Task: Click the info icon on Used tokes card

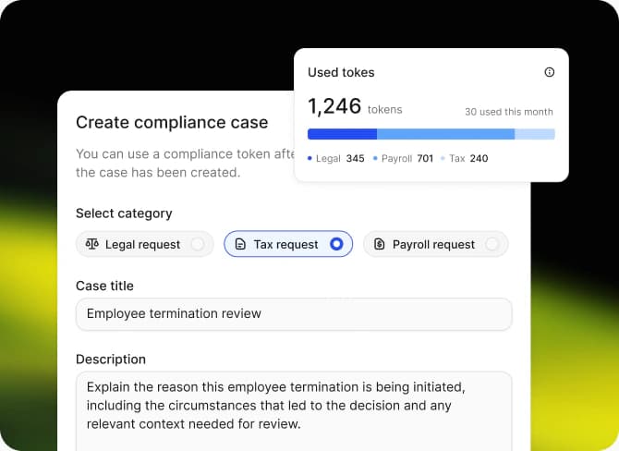Action: click(549, 72)
